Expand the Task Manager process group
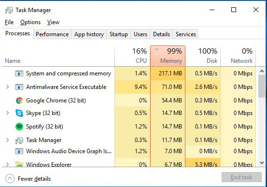Image resolution: width=267 pixels, height=187 pixels. click(x=8, y=140)
